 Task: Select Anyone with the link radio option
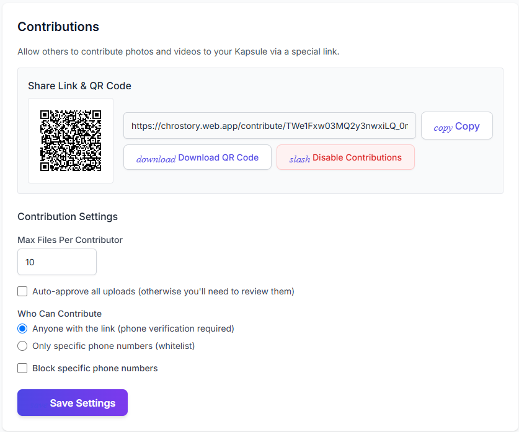pos(22,328)
